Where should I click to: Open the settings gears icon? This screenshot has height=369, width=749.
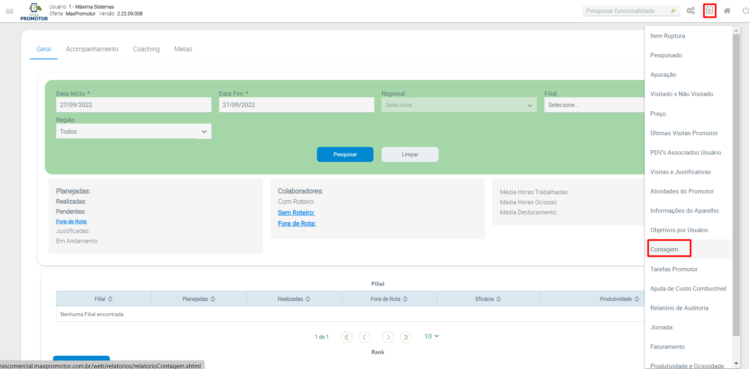[x=691, y=10]
